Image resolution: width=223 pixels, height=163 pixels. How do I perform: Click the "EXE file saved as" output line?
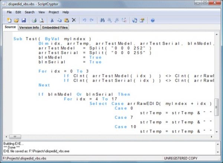[36, 151]
